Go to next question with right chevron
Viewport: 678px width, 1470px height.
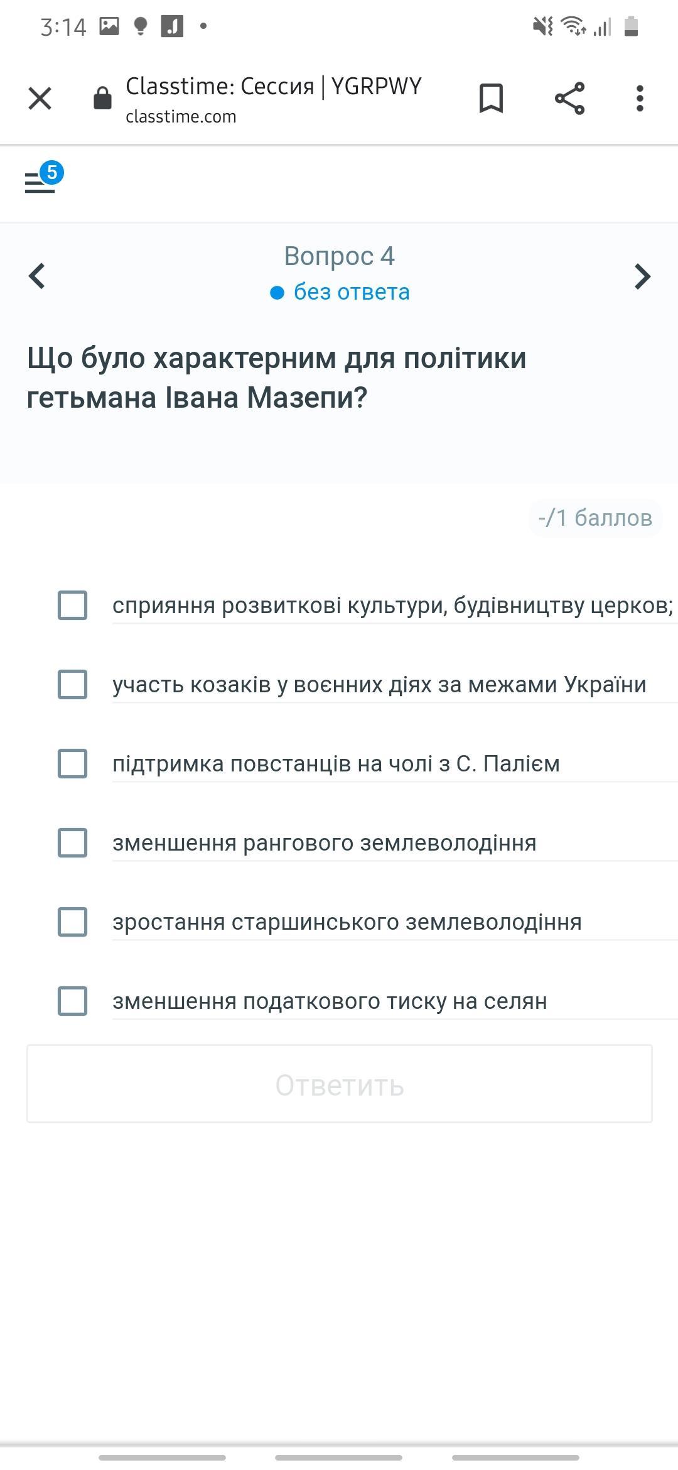pyautogui.click(x=642, y=276)
